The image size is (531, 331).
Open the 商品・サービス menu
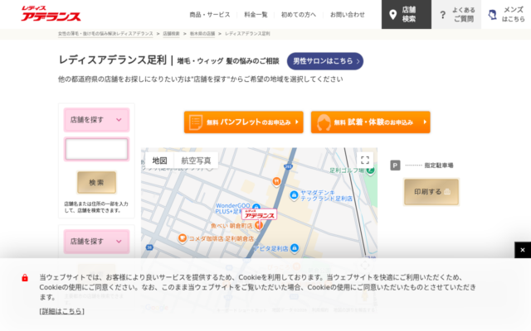click(x=210, y=15)
